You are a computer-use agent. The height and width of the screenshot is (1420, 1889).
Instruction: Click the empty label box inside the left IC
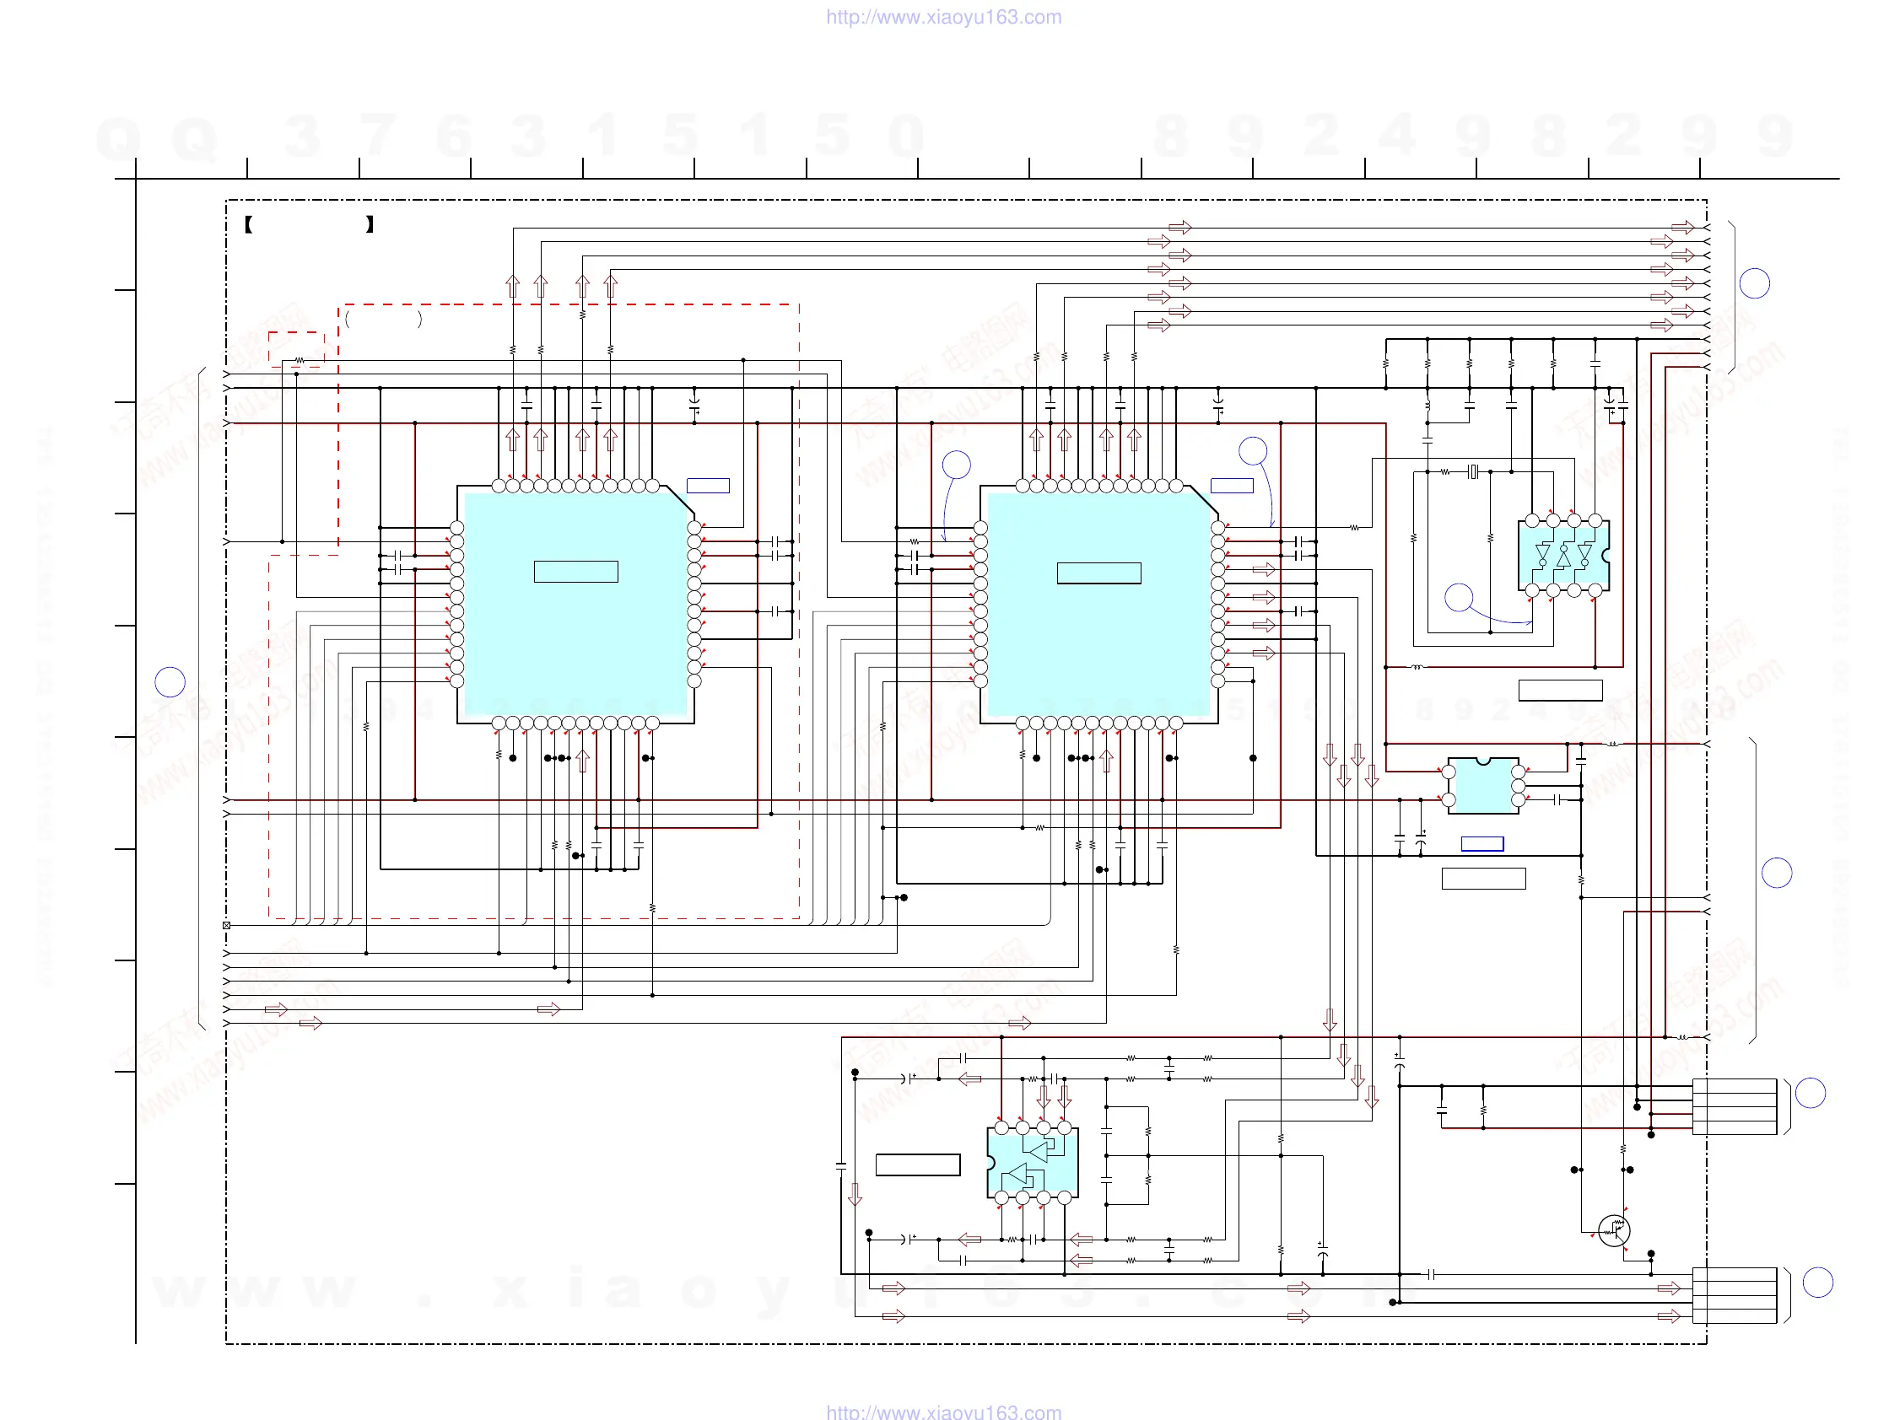[575, 572]
